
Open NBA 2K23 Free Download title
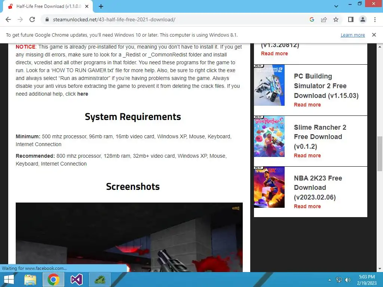[x=318, y=188]
